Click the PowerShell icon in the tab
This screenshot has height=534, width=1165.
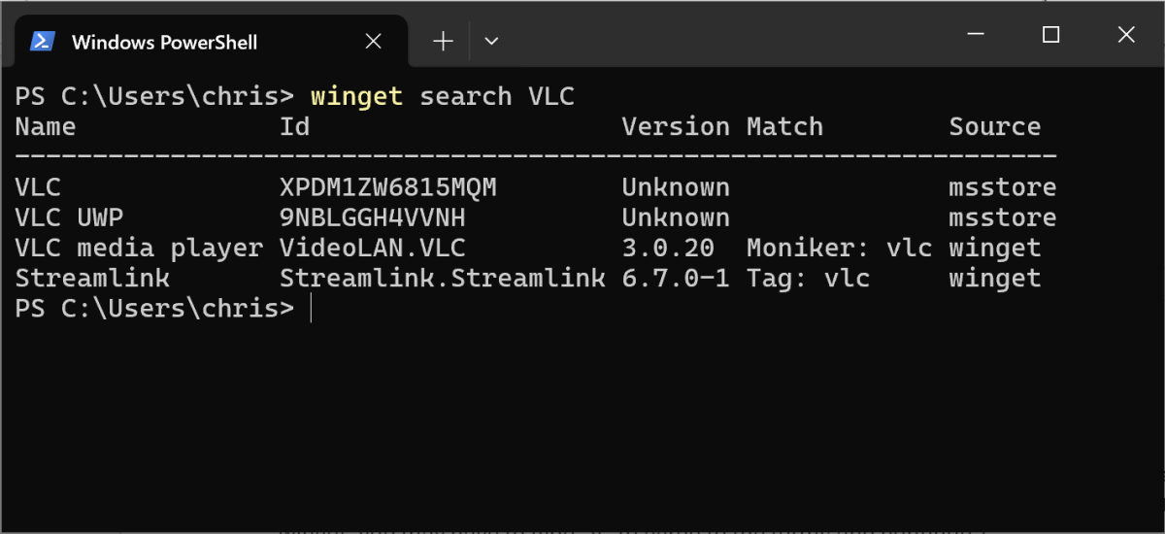pos(43,41)
